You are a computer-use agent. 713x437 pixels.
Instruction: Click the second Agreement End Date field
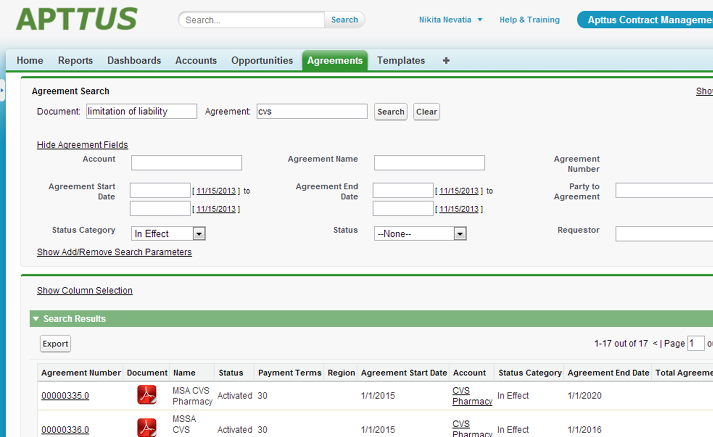[403, 209]
